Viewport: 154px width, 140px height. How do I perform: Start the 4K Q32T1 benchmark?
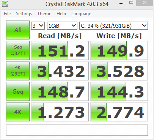point(18,71)
